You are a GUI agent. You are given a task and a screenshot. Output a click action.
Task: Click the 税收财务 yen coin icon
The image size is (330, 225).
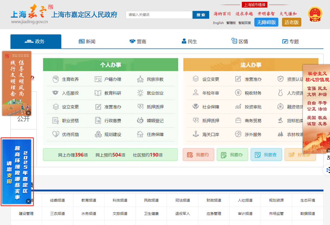click(x=238, y=93)
